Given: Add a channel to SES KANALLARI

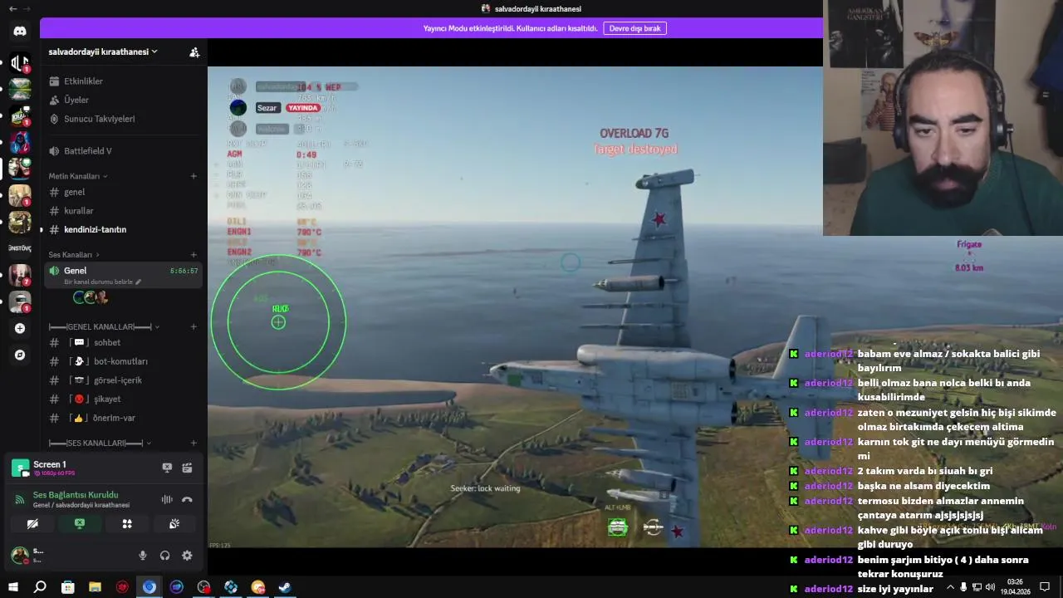Looking at the screenshot, I should pos(193,444).
